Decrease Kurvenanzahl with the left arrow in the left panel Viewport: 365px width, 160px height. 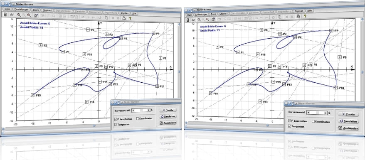tap(133, 110)
